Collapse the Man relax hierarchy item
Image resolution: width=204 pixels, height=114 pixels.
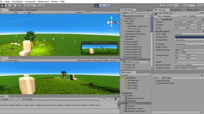coord(124,21)
